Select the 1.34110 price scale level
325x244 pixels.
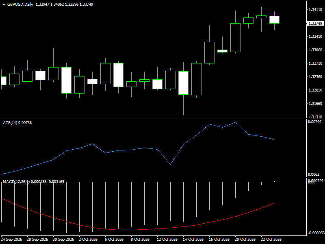coord(316,9)
